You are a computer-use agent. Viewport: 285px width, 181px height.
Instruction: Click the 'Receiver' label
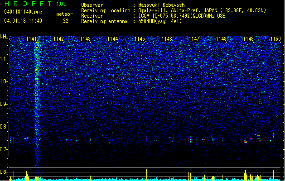click(92, 16)
